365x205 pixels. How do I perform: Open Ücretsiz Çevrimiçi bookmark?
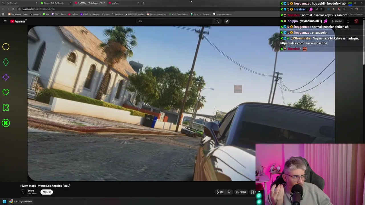pyautogui.click(x=157, y=14)
